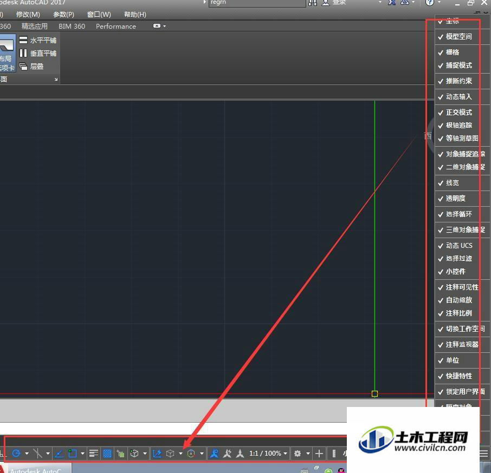Uncheck 栅格 in the customization list

click(457, 52)
